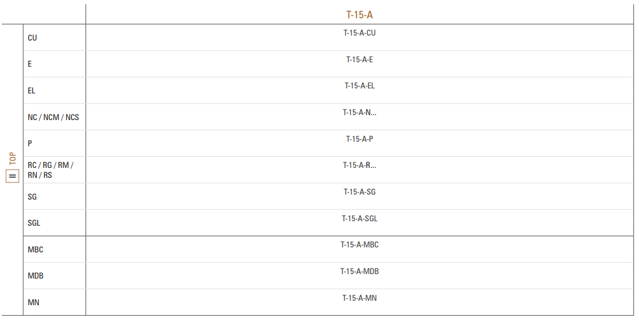Open the T-15-A-N... code
639x323 pixels.
[x=360, y=112]
